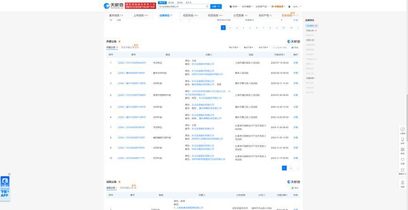Switch to the 经营信息 tab
408x210 pixels.
[x=215, y=15]
